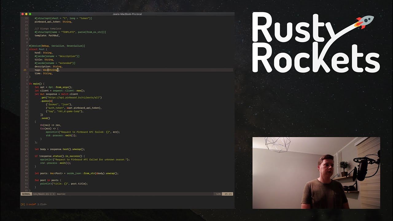The image size is (393, 221).
Task: Click the Jeans-MacBook-Pro.local window title
Action: pyautogui.click(x=127, y=14)
